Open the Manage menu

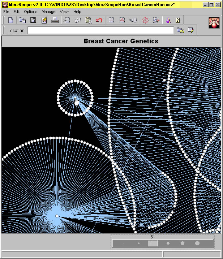tap(48, 12)
